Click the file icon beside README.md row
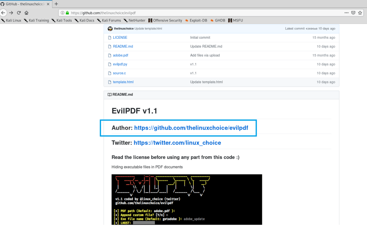The width and height of the screenshot is (367, 226). pyautogui.click(x=110, y=46)
